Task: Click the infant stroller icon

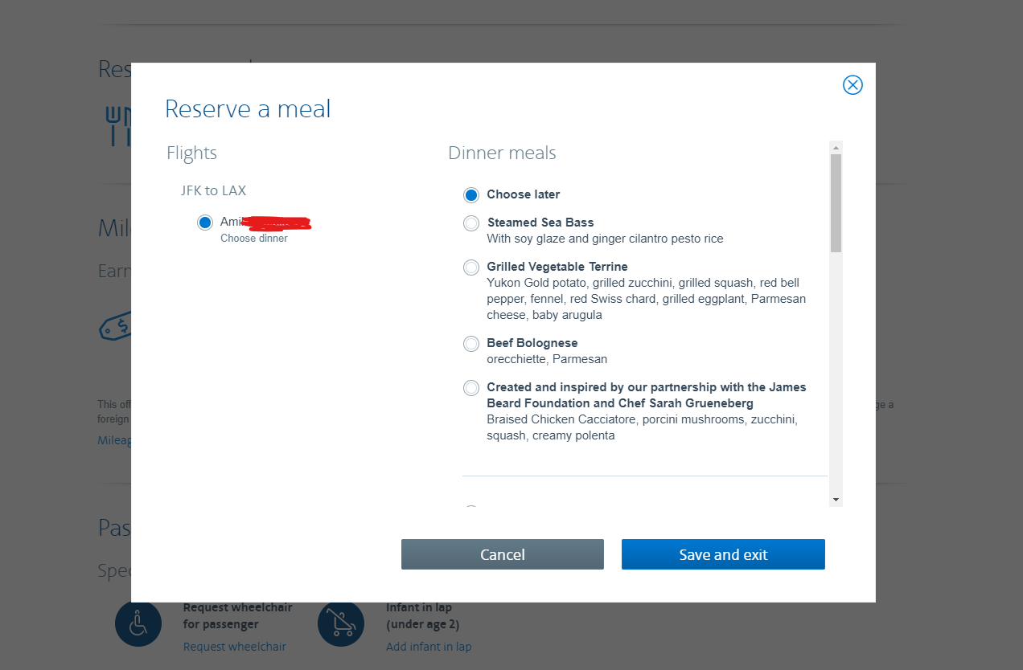Action: (341, 623)
